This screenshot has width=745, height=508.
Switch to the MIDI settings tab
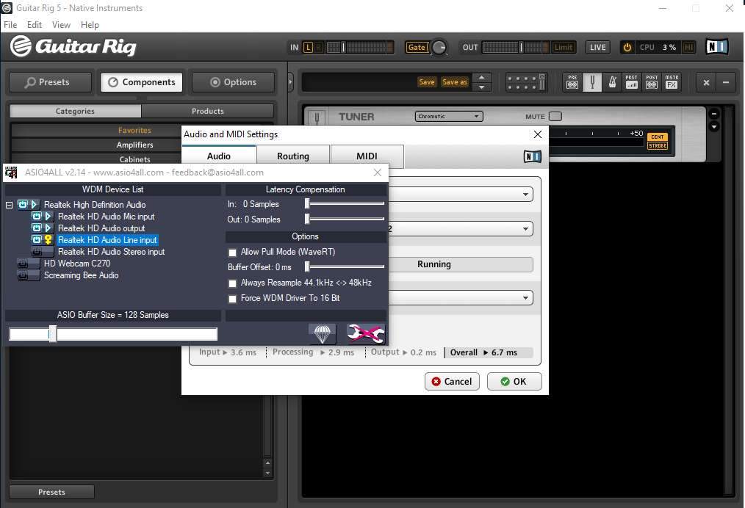tap(367, 156)
